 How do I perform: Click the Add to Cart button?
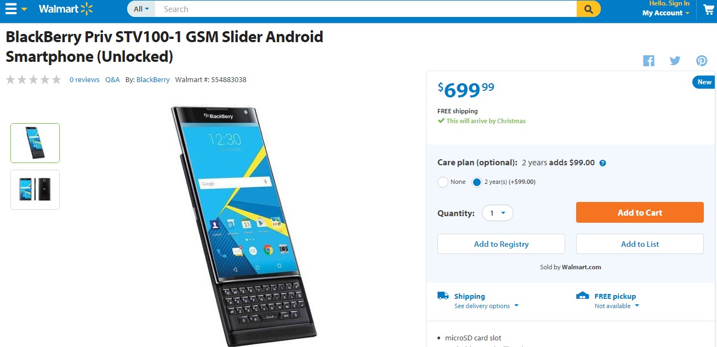pos(640,212)
